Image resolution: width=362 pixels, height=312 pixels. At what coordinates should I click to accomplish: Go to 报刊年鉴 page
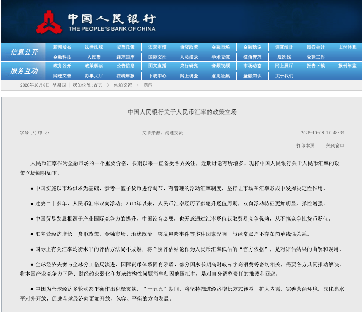[x=348, y=66]
